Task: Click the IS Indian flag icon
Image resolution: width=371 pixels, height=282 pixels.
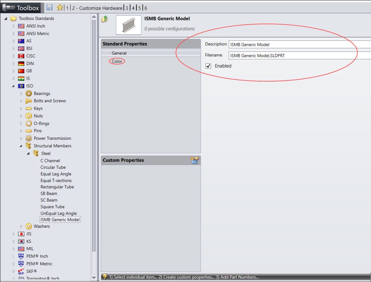Action: pyautogui.click(x=21, y=79)
